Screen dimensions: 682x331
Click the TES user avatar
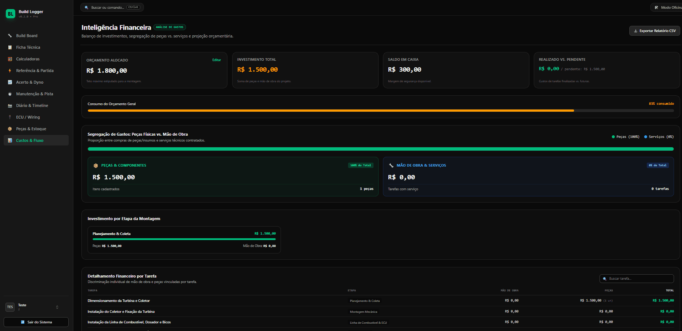[10, 307]
